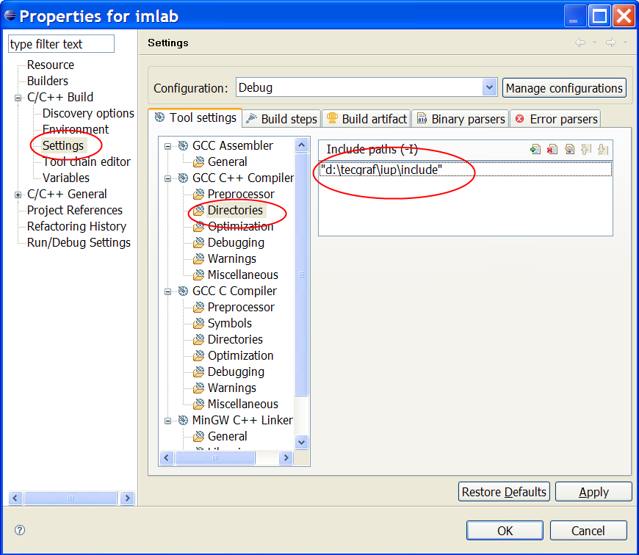The image size is (639, 555).
Task: Collapse the C/C++ Build tree node
Action: point(18,98)
